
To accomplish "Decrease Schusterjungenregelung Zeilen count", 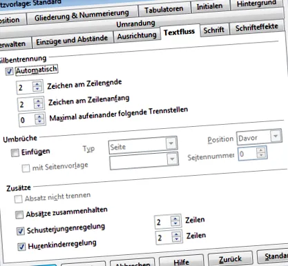I will point(175,223).
